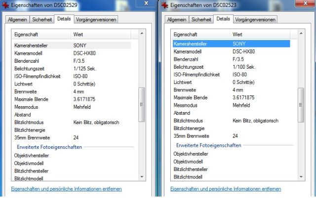The height and width of the screenshot is (211, 316).
Task: Select the Details tab in the DSC02529 window
Action: click(64, 19)
